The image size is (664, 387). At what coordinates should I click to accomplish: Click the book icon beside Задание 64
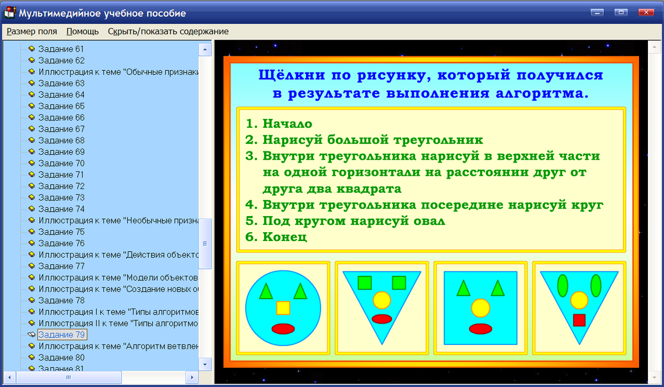pos(32,95)
